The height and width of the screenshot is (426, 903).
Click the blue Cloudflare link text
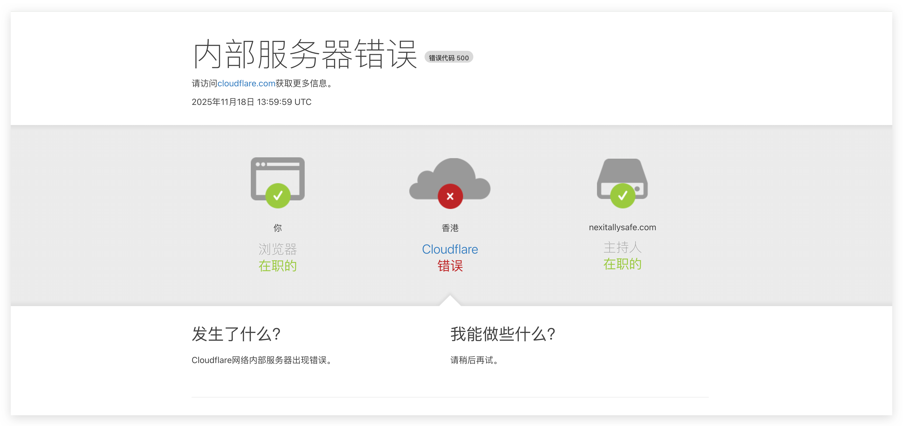click(450, 249)
